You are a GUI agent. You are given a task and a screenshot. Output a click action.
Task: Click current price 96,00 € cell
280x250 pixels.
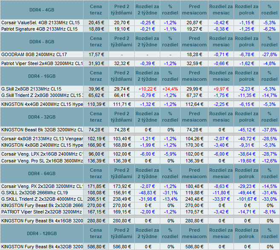click(x=96, y=154)
